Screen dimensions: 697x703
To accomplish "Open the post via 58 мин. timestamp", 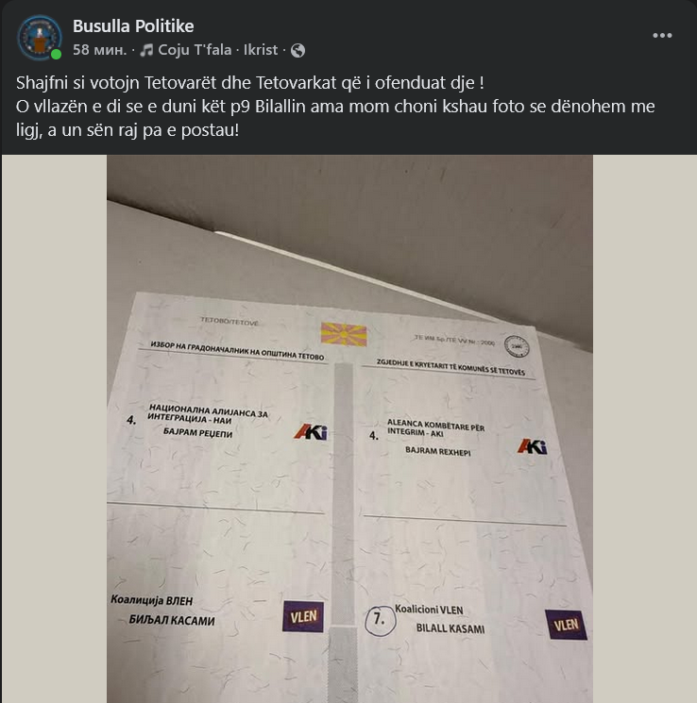I will [x=99, y=50].
